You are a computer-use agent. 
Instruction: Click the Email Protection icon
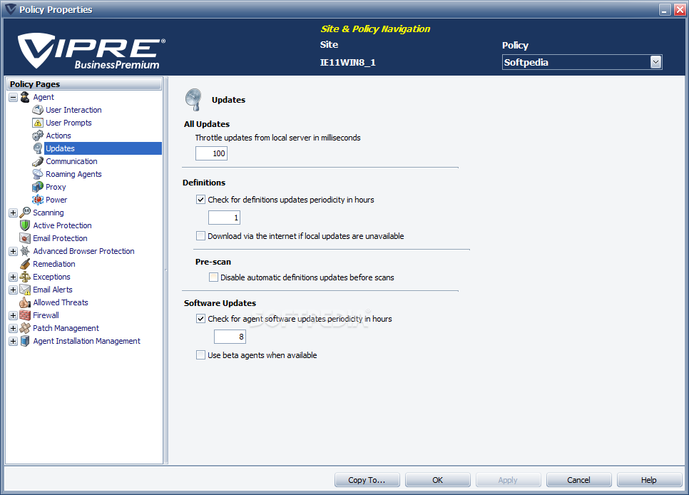[x=25, y=238]
